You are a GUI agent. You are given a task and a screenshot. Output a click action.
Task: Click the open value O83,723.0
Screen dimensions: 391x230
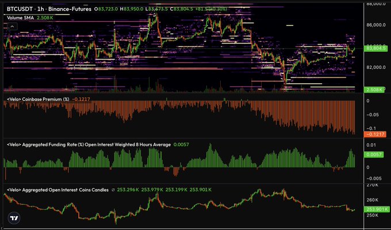(106, 9)
